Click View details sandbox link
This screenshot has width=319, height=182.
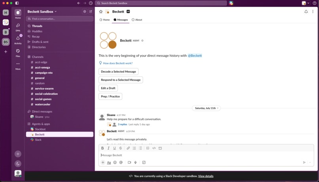[x=206, y=176]
